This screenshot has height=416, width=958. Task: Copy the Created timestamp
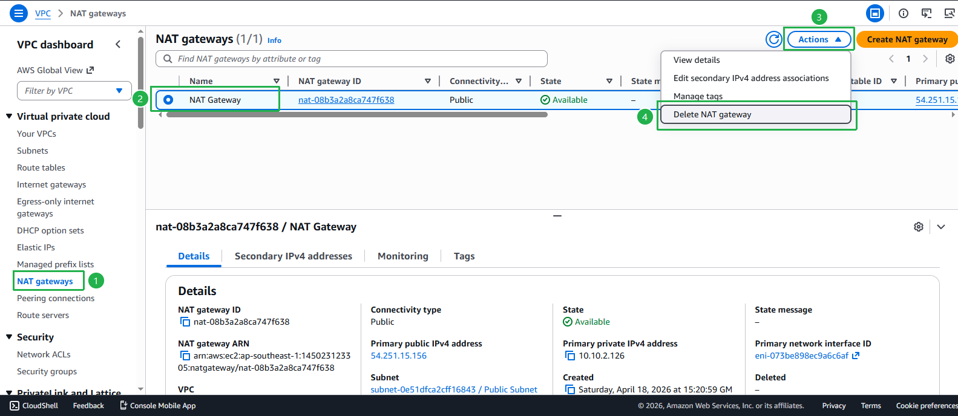[570, 389]
